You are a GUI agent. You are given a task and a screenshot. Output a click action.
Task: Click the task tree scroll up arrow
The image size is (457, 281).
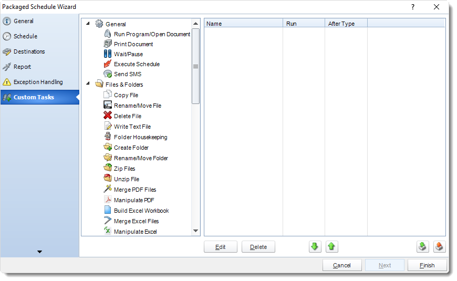pos(195,24)
